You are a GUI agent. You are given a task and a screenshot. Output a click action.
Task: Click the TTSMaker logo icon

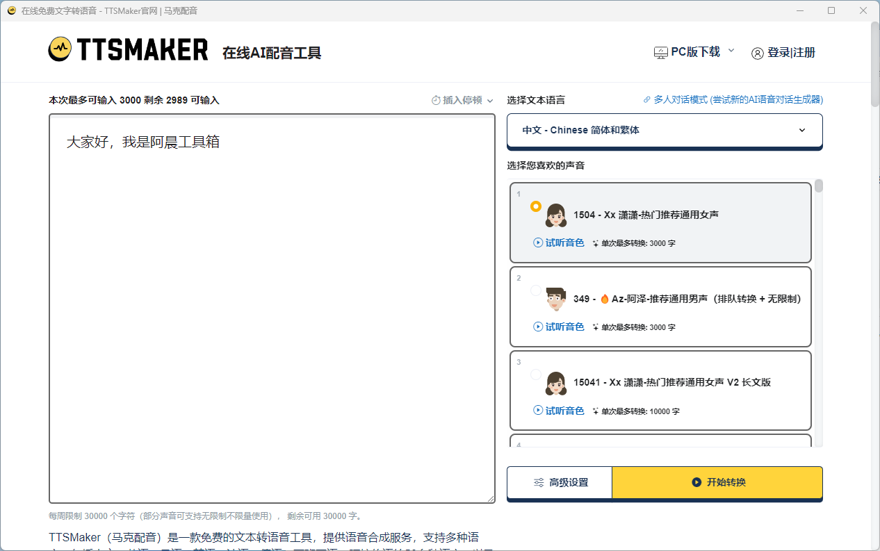tap(60, 49)
